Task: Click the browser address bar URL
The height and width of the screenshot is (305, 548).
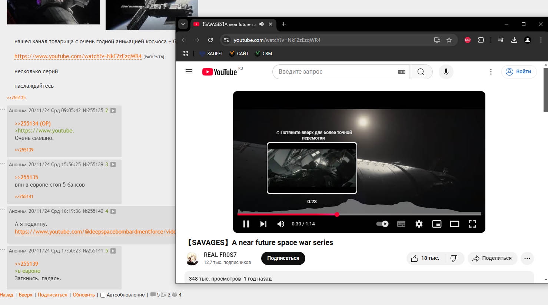Action: click(277, 40)
